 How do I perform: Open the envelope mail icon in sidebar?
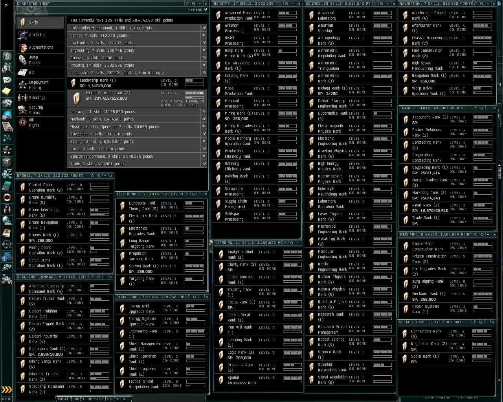[7, 80]
